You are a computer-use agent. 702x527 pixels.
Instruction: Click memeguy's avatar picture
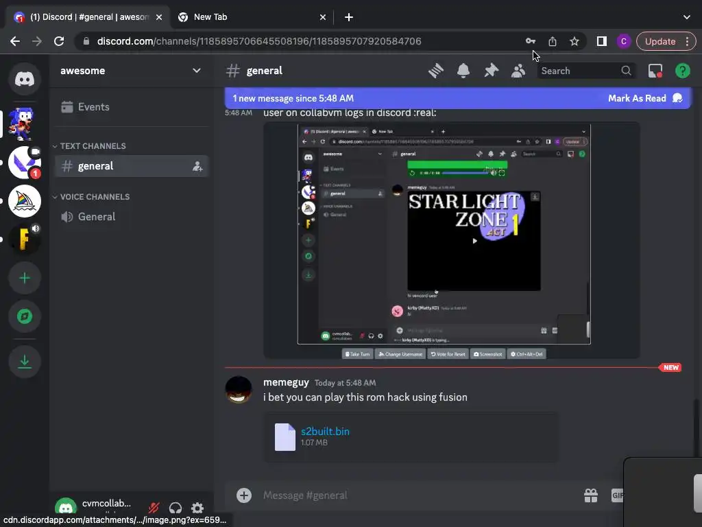click(x=238, y=390)
